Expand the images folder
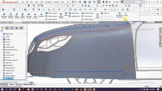 tap(1, 39)
